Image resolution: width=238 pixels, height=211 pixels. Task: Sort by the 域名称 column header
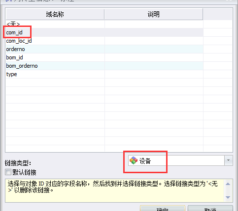click(x=55, y=14)
